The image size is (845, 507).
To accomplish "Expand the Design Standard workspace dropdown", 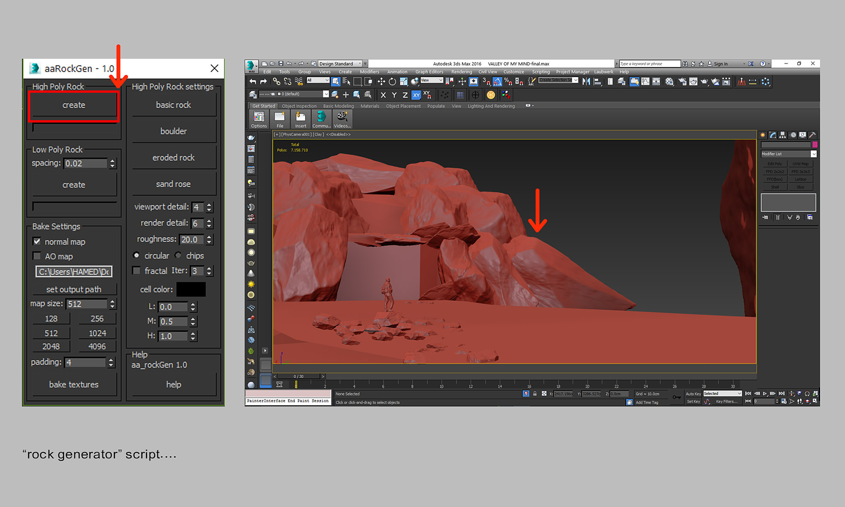I will click(x=360, y=64).
